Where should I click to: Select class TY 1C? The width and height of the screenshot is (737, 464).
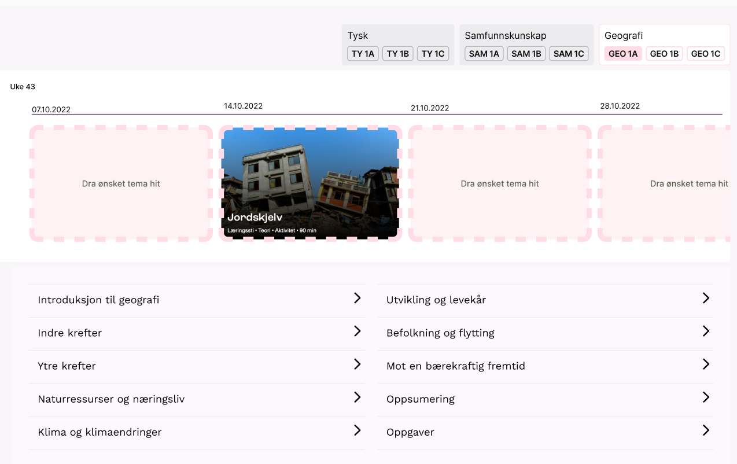[433, 54]
